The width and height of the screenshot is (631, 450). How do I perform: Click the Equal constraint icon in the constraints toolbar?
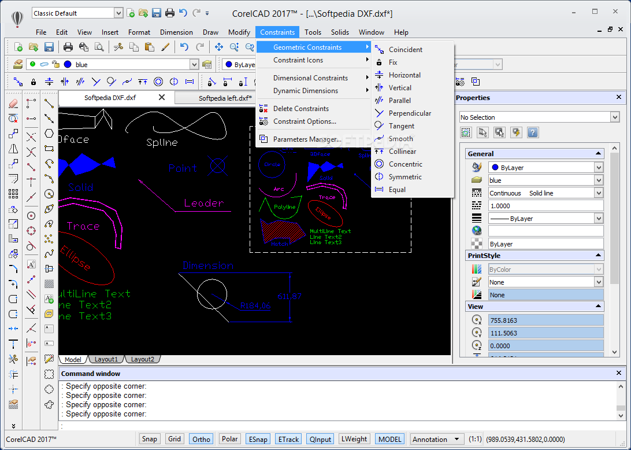click(190, 82)
